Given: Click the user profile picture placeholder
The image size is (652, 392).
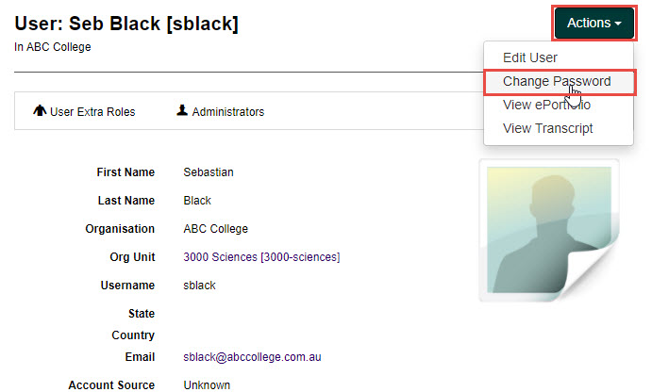Looking at the screenshot, I should coord(548,231).
